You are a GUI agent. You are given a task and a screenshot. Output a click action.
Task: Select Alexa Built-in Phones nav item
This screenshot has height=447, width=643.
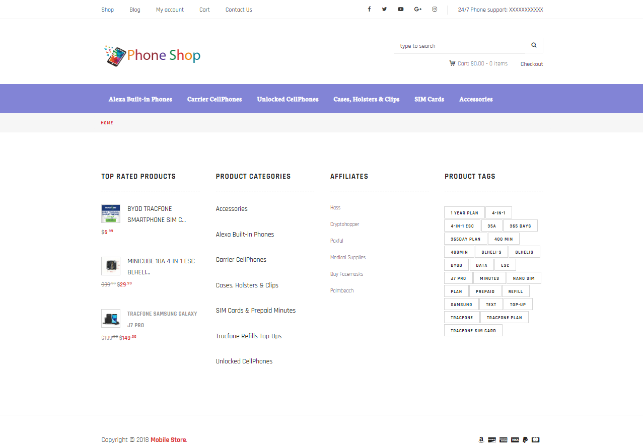(x=140, y=99)
